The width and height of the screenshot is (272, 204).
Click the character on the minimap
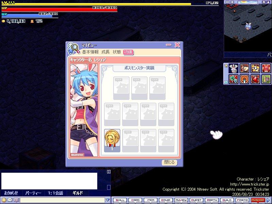click(x=248, y=27)
